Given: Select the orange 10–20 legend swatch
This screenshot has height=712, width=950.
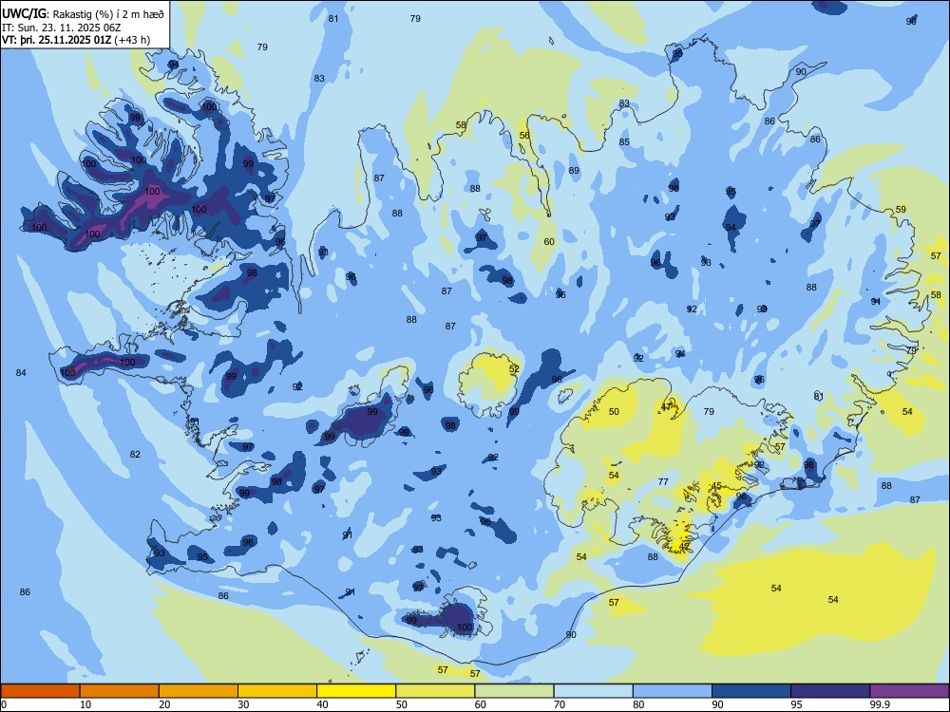Looking at the screenshot, I should [120, 691].
